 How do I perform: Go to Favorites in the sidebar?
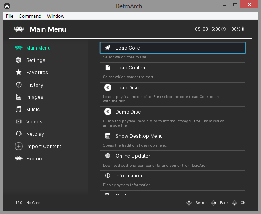(37, 72)
